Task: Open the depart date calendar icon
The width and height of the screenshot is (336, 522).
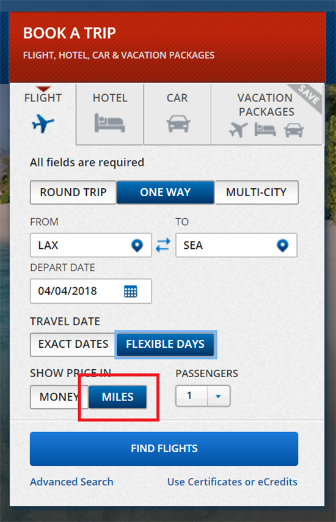Action: pos(130,292)
